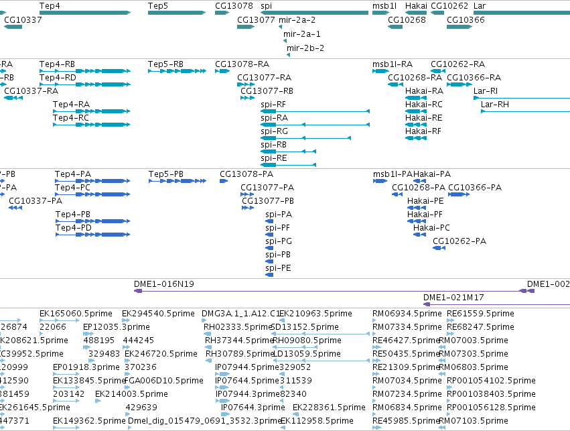The width and height of the screenshot is (570, 431).
Task: Click the CG10337-RA transcript label
Action: 31,91
